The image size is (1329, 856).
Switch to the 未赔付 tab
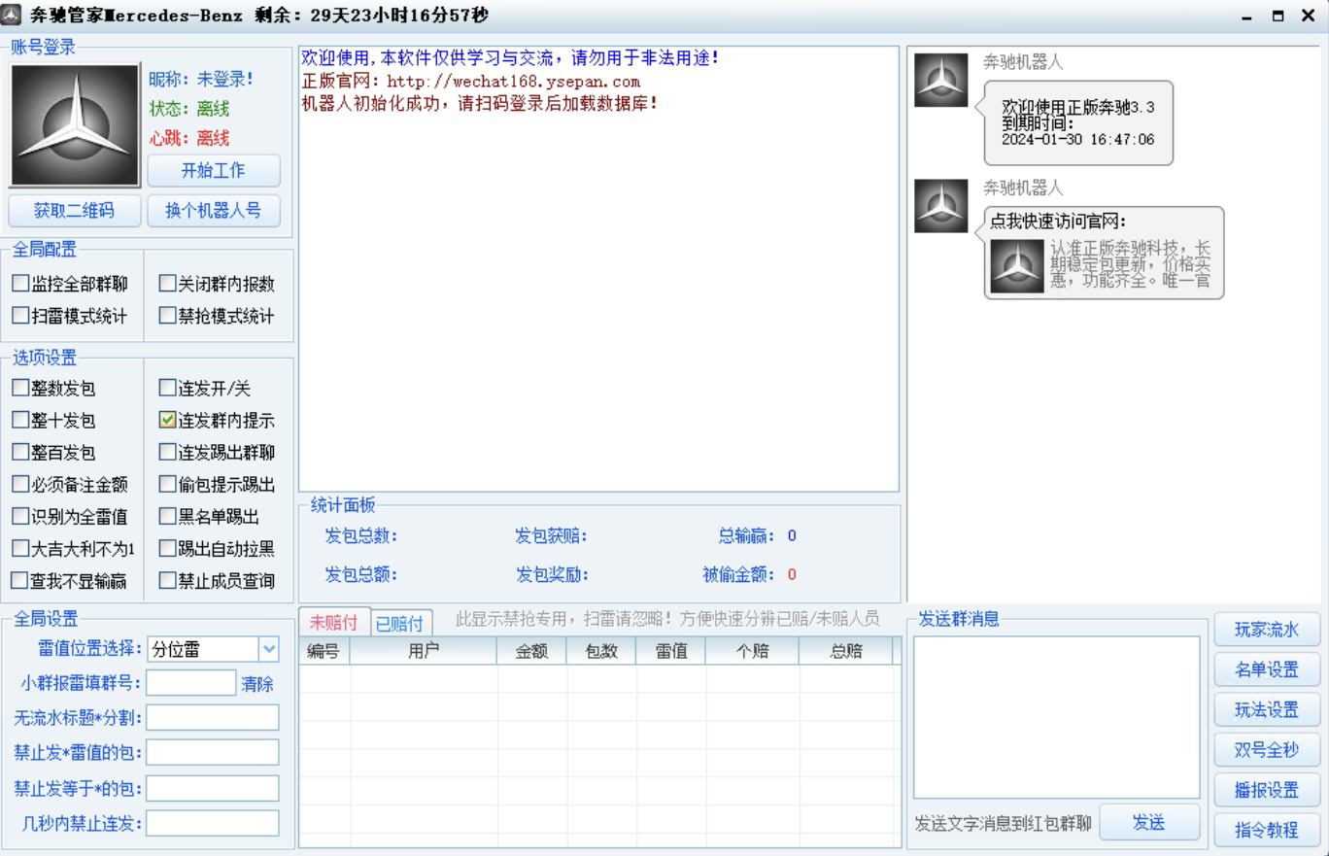pos(334,623)
